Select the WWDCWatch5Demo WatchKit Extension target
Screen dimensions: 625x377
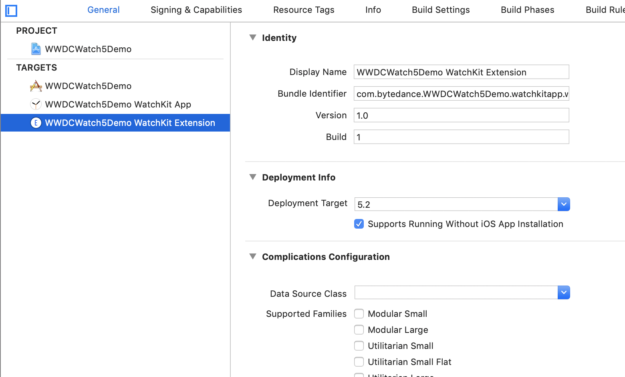[x=115, y=123]
